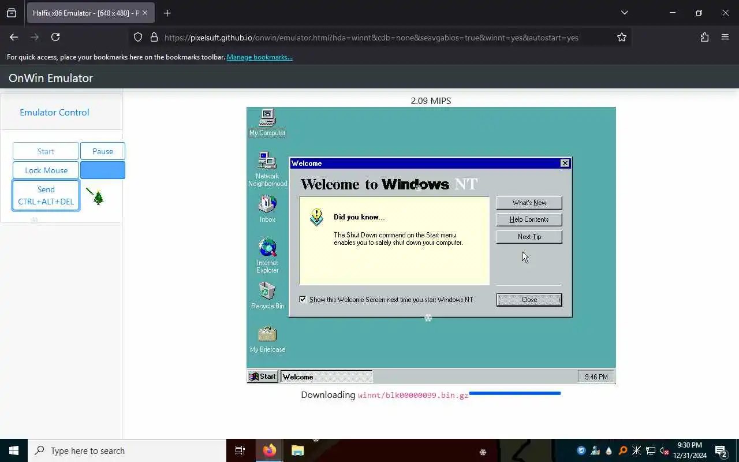The image size is (739, 462).
Task: Open Firefox View icon
Action: pos(12,13)
